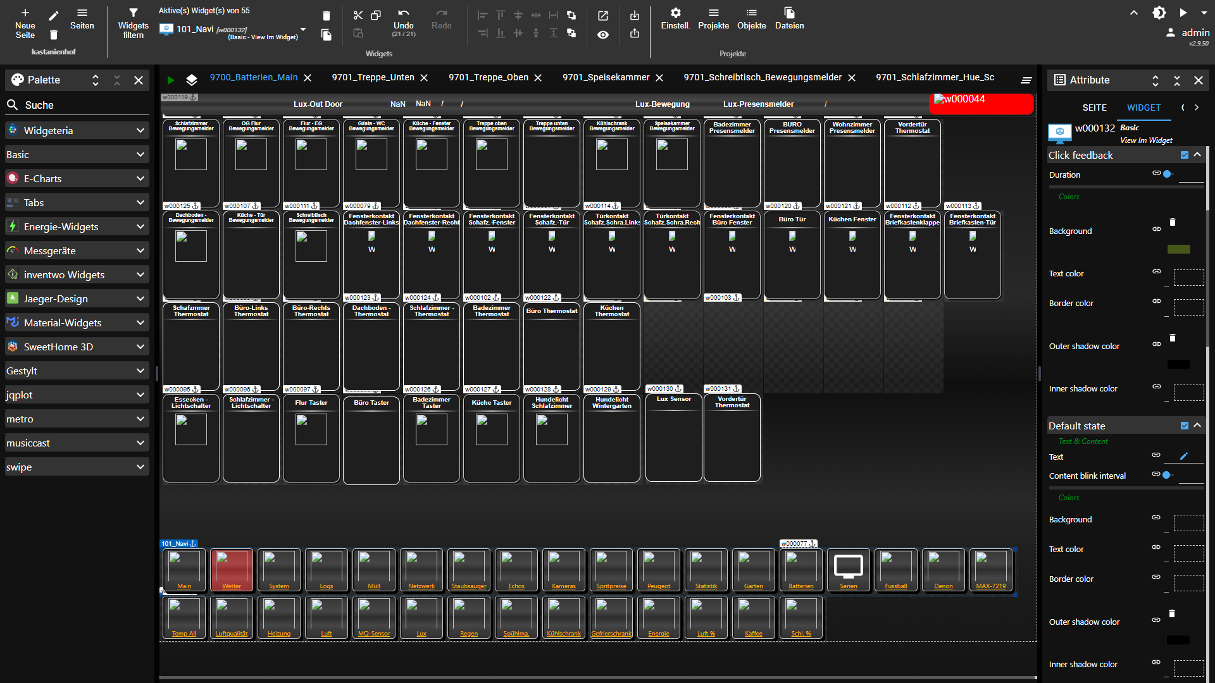This screenshot has height=683, width=1215.
Task: Click the scissors cut icon
Action: pyautogui.click(x=358, y=15)
